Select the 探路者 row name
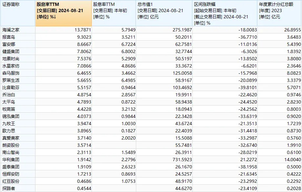The width and height of the screenshot is (302, 192). (x=9, y=188)
